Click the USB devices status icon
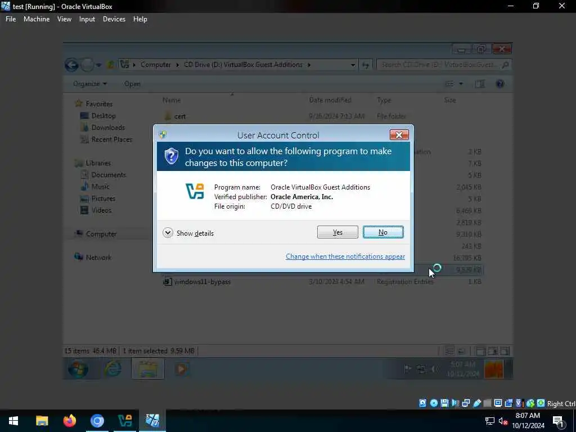 point(477,403)
